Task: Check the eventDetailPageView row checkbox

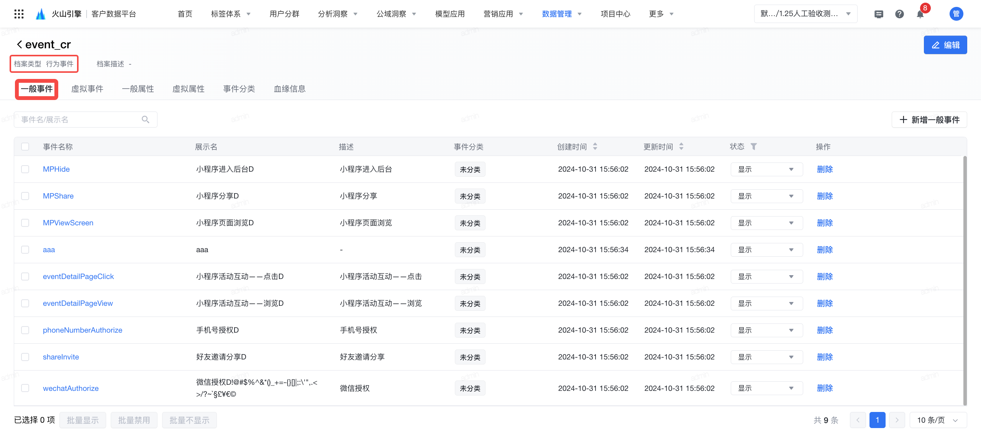Action: 25,303
